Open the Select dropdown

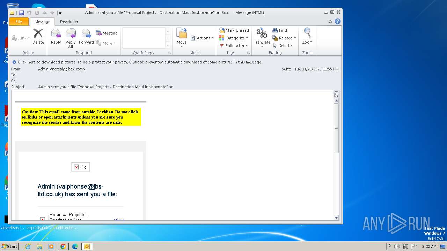pyautogui.click(x=283, y=46)
